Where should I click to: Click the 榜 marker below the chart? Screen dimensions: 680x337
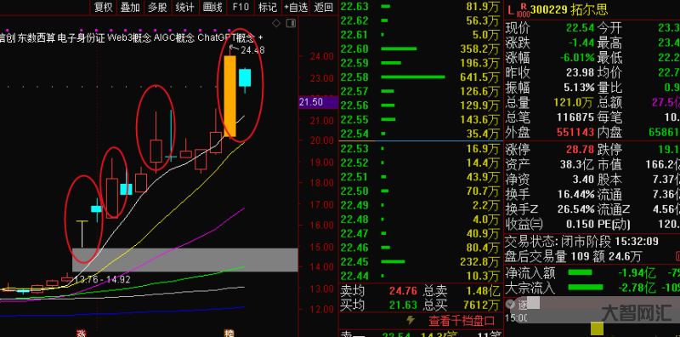[229, 333]
